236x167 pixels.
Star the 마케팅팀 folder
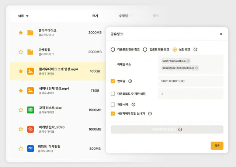point(21,52)
